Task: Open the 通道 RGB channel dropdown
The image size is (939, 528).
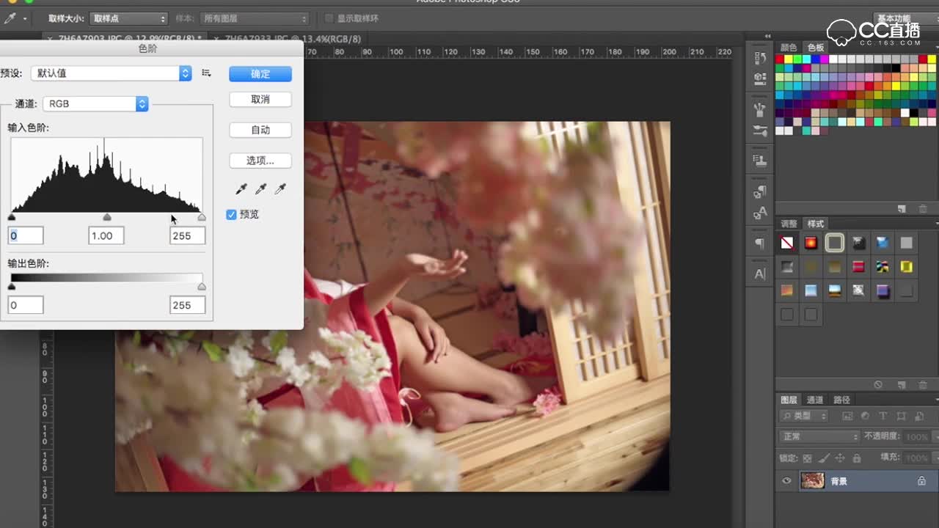Action: (95, 104)
